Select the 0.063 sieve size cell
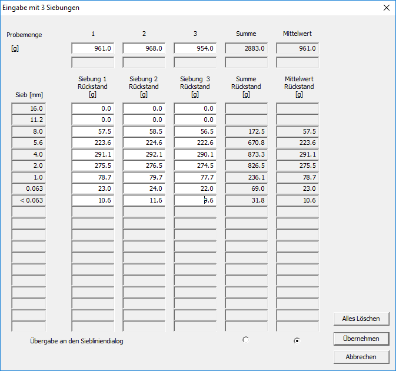Viewport: 396px width, 371px height. pyautogui.click(x=29, y=189)
